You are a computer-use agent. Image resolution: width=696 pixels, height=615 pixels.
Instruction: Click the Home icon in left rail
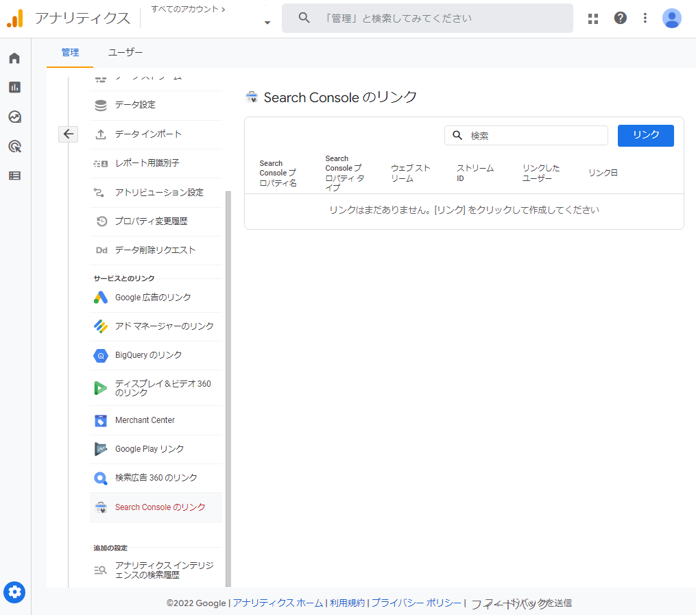[14, 58]
